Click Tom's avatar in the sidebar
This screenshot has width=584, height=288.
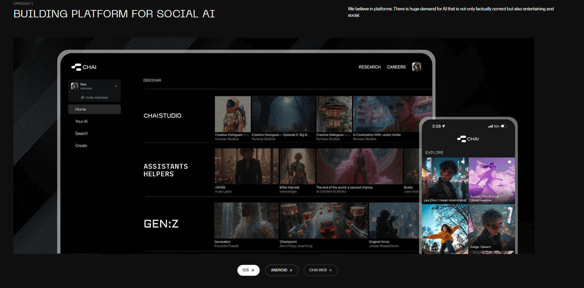tap(75, 86)
